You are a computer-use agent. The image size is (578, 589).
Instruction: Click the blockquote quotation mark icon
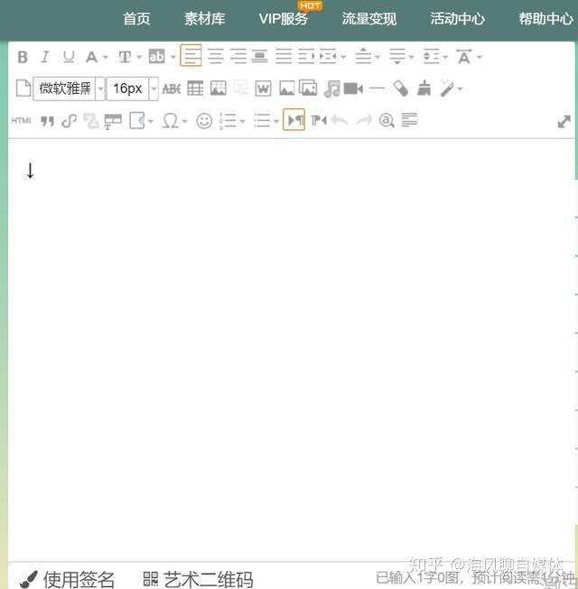point(47,121)
